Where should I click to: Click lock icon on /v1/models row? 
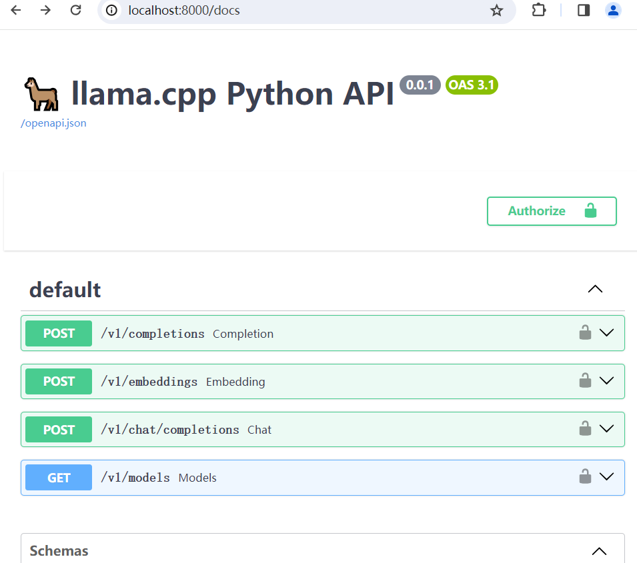tap(585, 476)
